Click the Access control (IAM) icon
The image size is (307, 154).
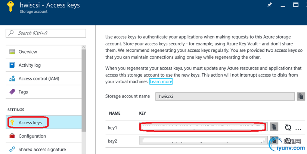(x=12, y=78)
